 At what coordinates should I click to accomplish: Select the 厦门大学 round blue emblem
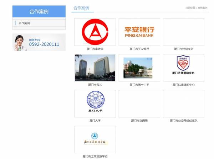95,104
